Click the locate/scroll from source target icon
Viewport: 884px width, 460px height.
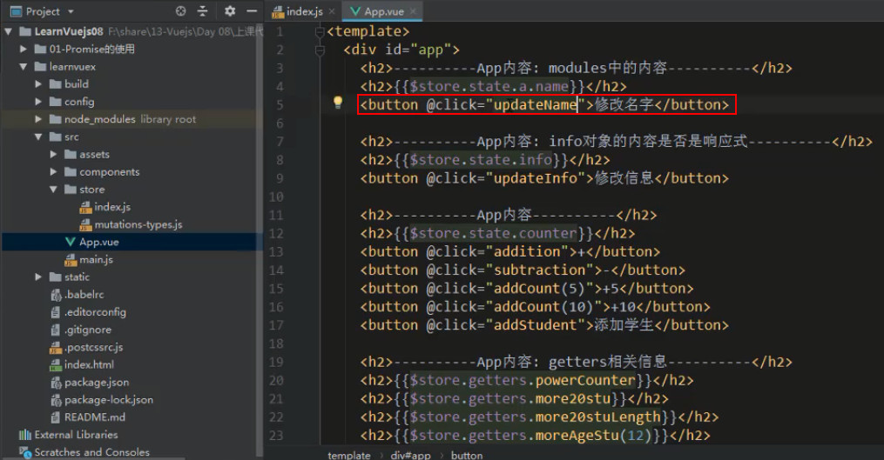pos(180,10)
